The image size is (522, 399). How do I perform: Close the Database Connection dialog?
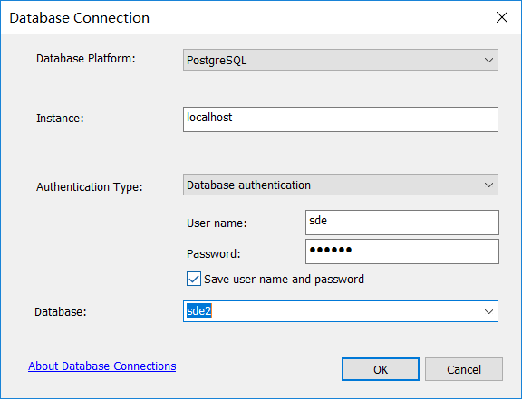[502, 17]
